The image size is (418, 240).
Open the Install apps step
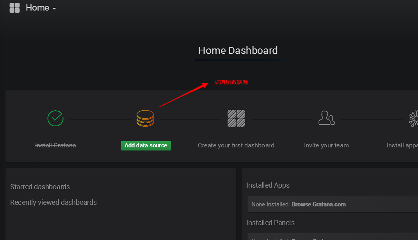pyautogui.click(x=402, y=145)
